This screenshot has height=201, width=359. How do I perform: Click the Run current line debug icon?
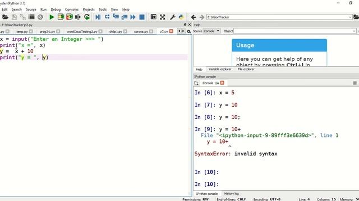click(107, 17)
